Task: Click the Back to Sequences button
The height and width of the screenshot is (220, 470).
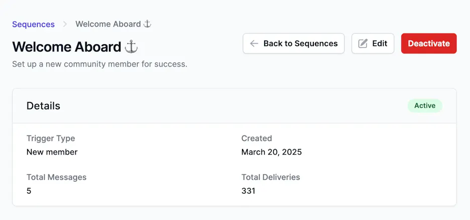Action: tap(293, 43)
